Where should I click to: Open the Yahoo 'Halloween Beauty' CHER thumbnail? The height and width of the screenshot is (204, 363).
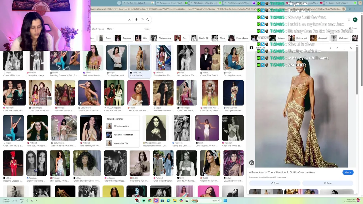pos(93,58)
